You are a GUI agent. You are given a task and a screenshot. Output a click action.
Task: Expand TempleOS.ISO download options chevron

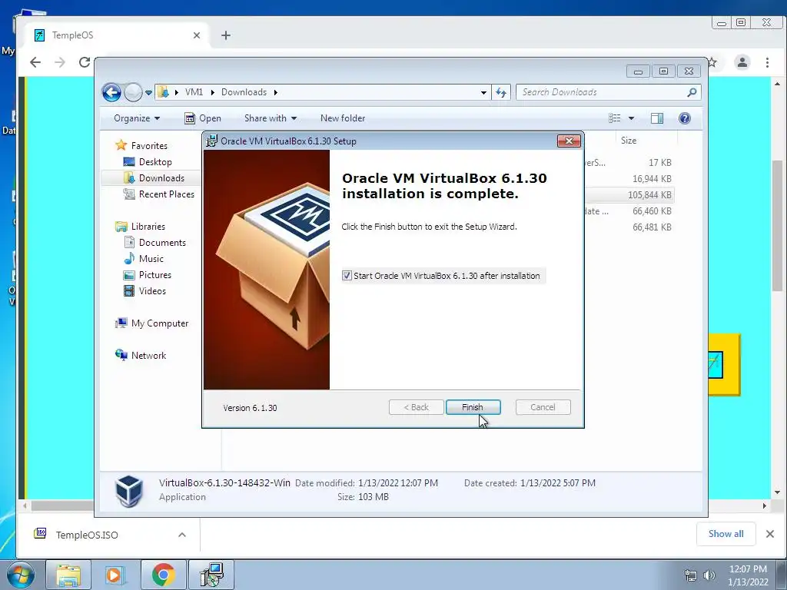pos(182,535)
